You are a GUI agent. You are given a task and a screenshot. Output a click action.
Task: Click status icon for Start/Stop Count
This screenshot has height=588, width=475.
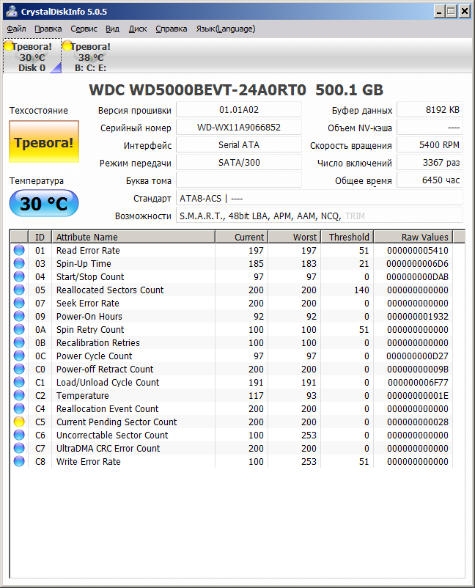coord(19,276)
